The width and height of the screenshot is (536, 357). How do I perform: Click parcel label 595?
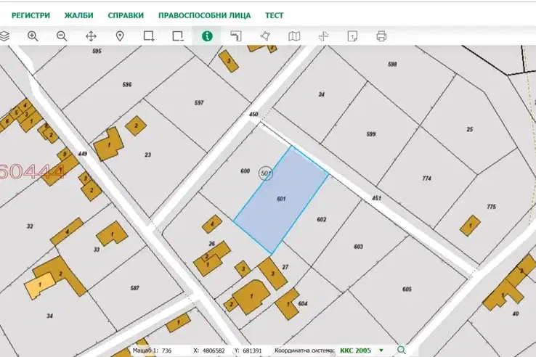click(97, 51)
